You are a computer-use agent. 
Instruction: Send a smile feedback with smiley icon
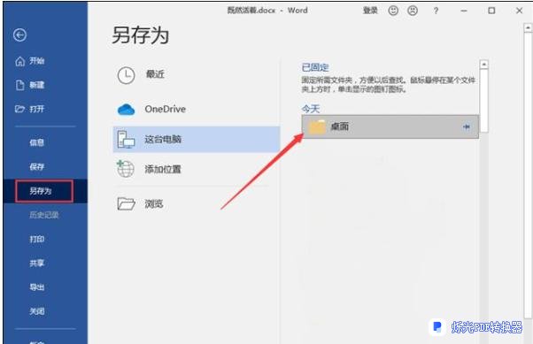pyautogui.click(x=393, y=11)
